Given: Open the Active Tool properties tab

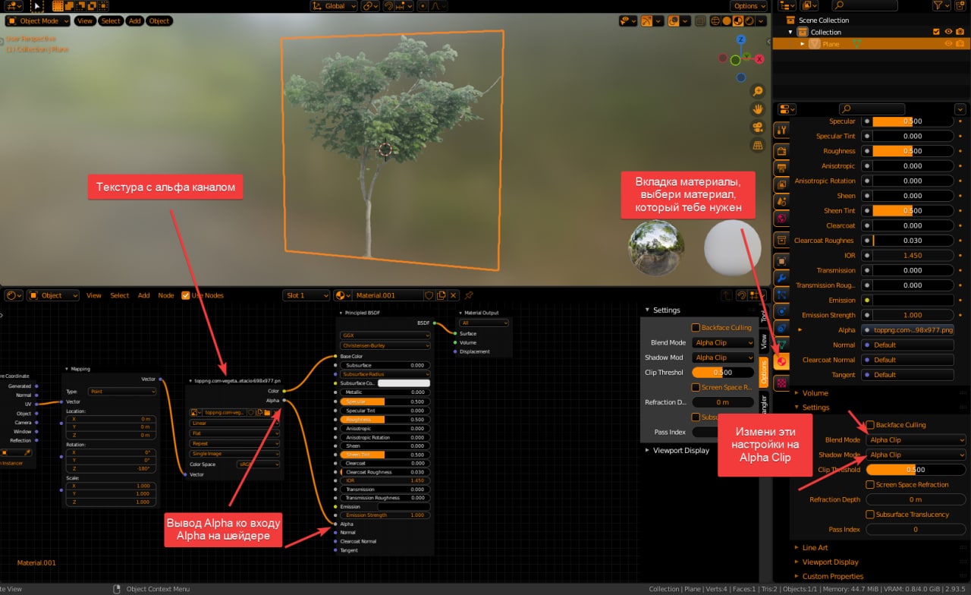Looking at the screenshot, I should 781,129.
